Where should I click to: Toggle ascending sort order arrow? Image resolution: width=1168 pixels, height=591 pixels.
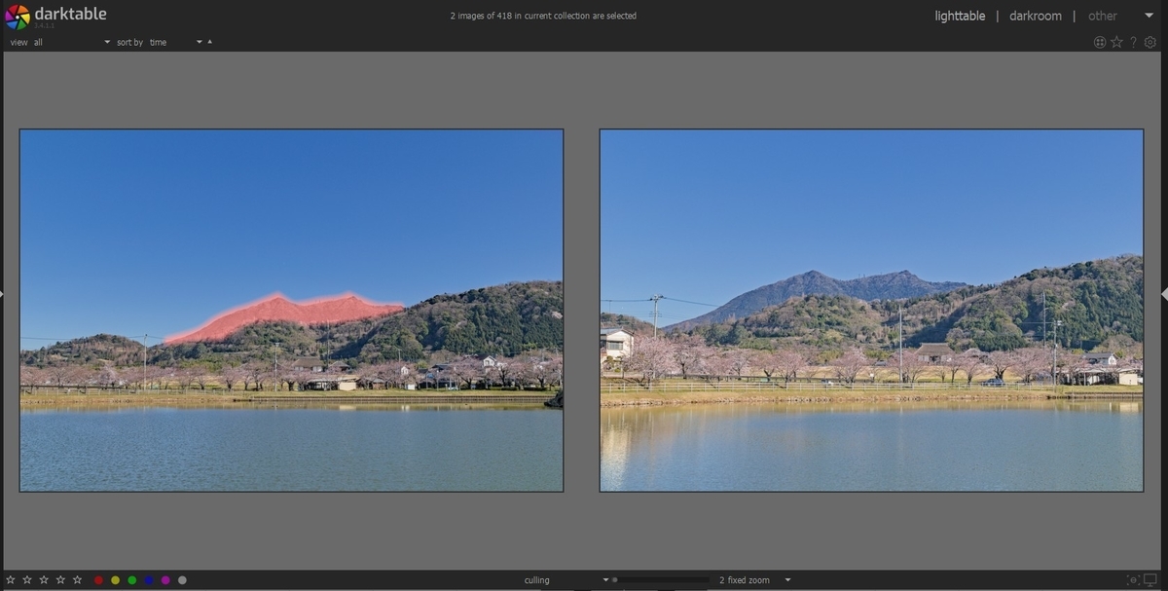tap(209, 42)
